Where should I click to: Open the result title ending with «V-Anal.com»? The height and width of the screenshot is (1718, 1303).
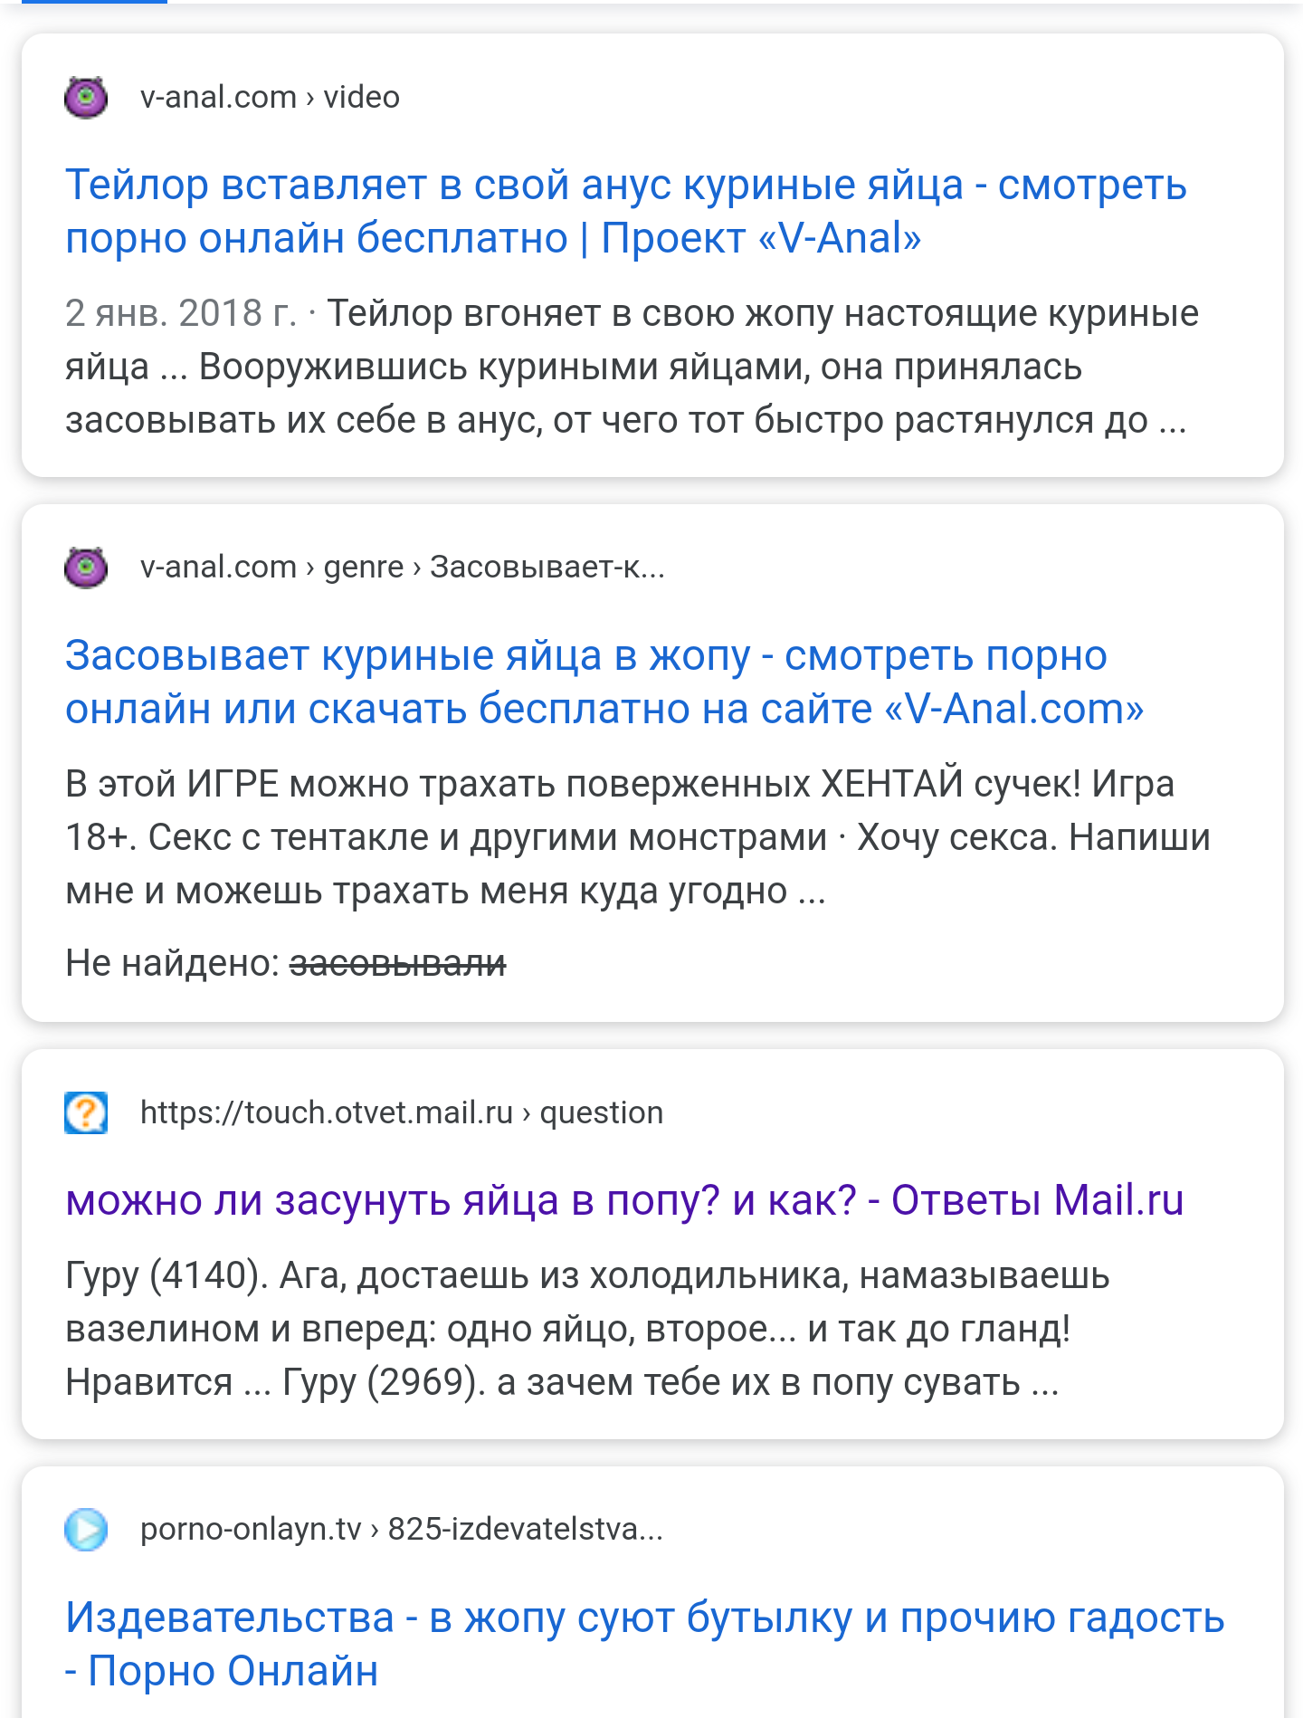click(x=604, y=682)
